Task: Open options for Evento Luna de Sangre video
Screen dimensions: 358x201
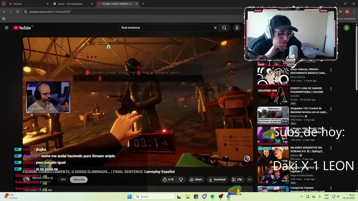Action: [331, 89]
